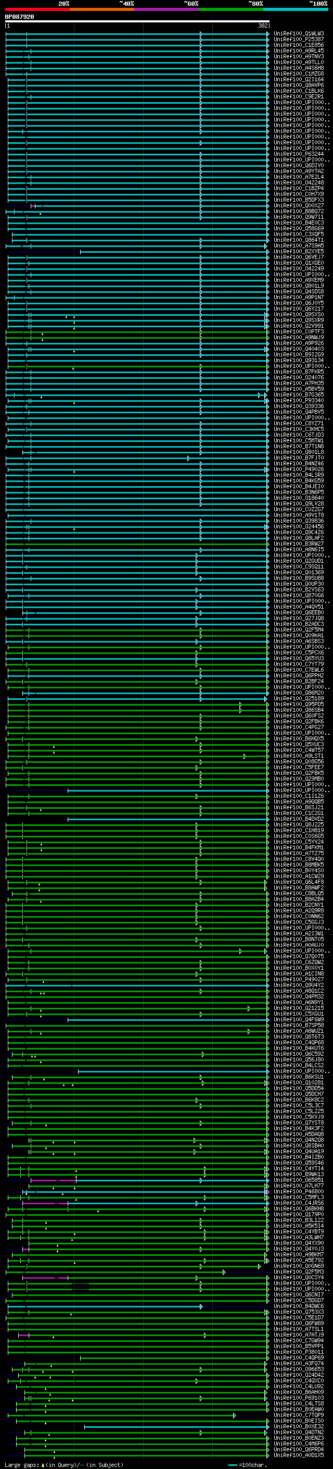This screenshot has width=333, height=1469.
Task: Click the white query sequence bar
Action: [137, 22]
